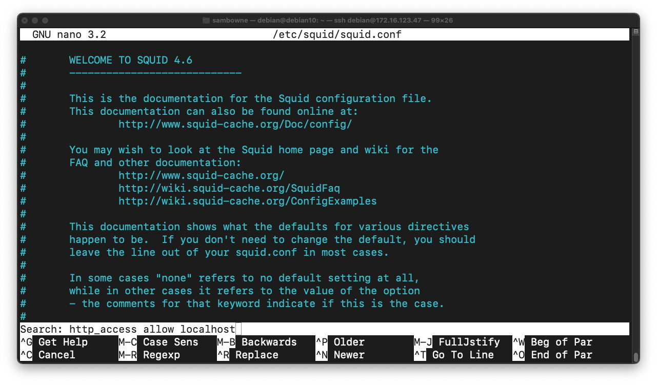Choose the Go To Line option
Image resolution: width=657 pixels, height=385 pixels.
pos(463,355)
